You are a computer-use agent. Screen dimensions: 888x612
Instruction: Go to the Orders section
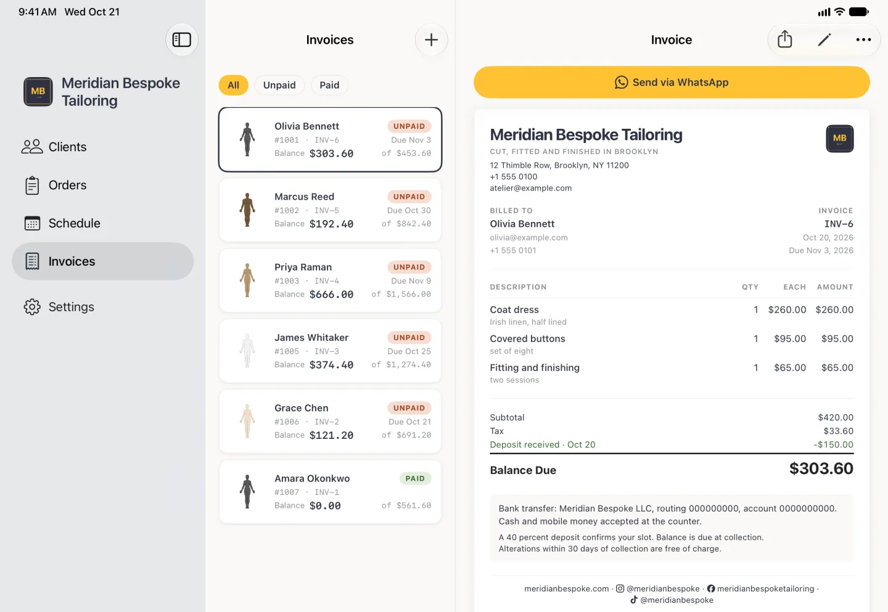click(103, 185)
